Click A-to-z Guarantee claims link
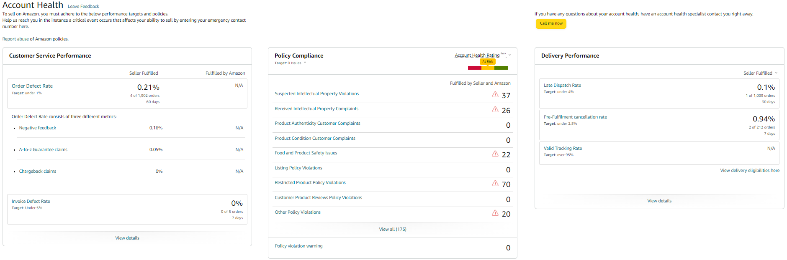Screen dimensions: 787x260 pos(43,150)
